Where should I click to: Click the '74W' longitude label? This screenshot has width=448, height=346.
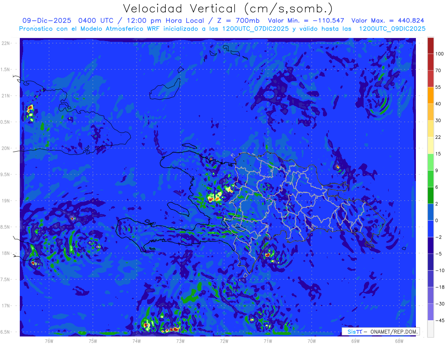[x=137, y=341]
